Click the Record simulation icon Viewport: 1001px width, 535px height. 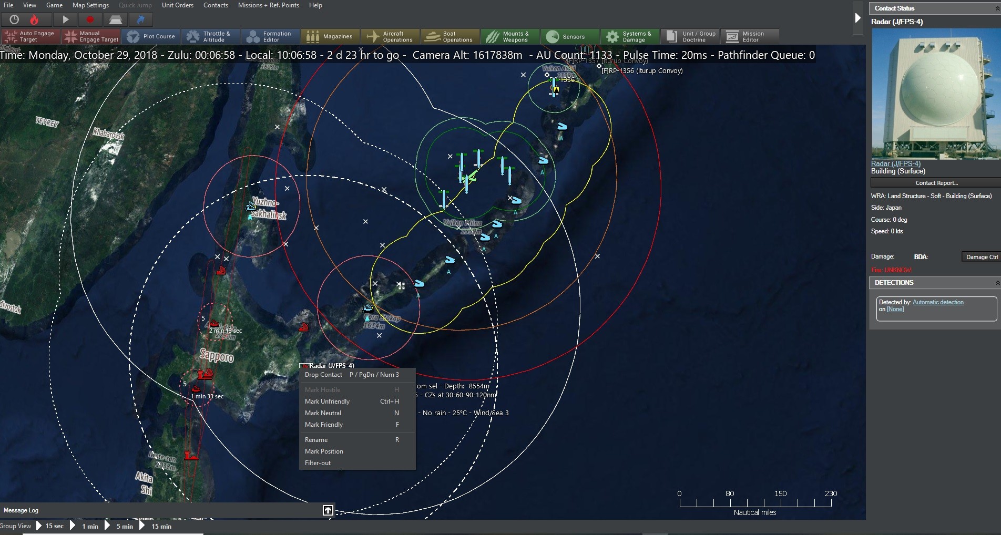coord(90,19)
